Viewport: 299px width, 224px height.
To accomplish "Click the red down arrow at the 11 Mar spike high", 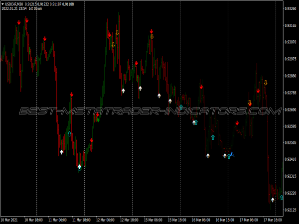I will 72,95.
